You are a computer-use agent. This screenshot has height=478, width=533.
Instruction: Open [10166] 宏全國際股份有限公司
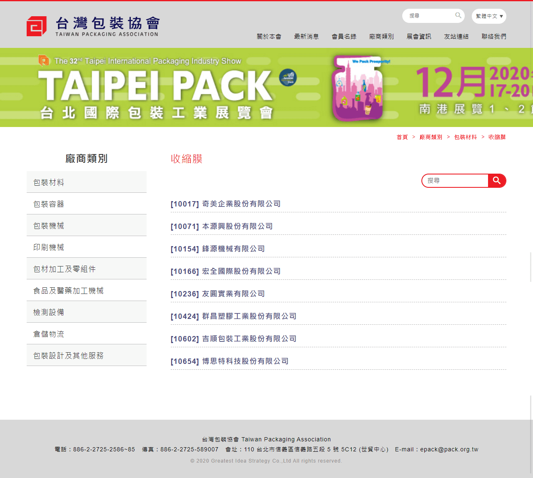(x=226, y=271)
